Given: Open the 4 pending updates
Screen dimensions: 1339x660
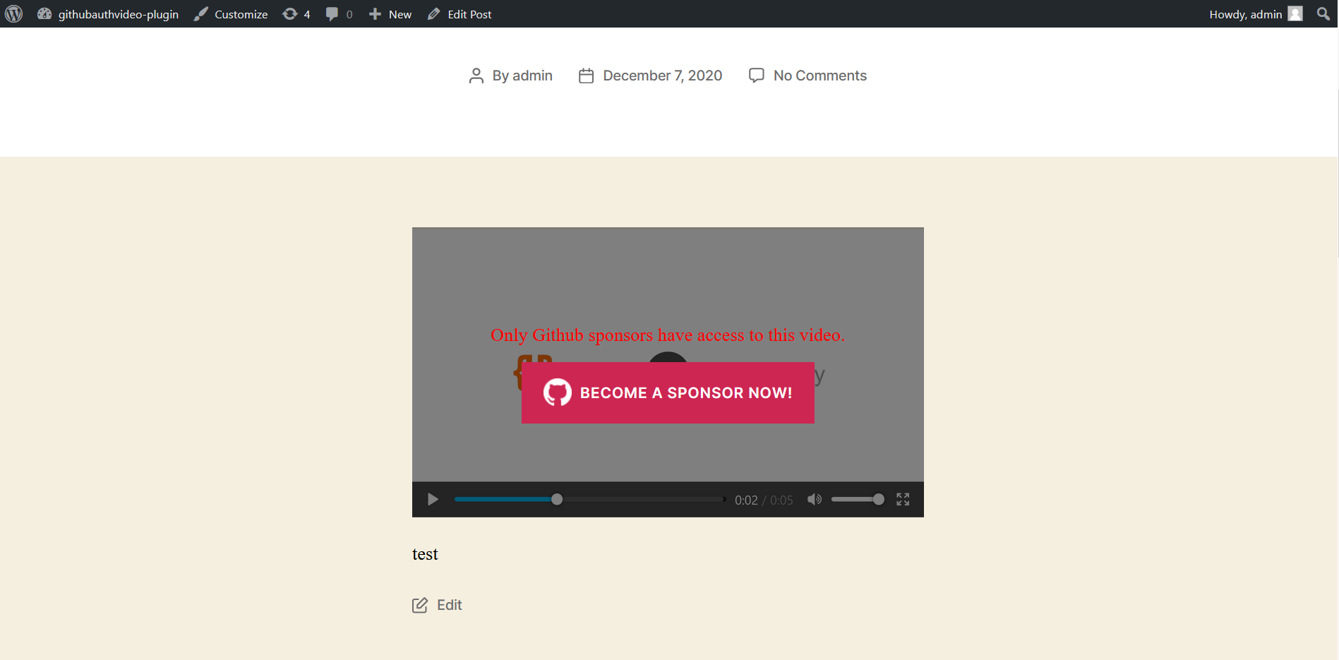Looking at the screenshot, I should (296, 14).
